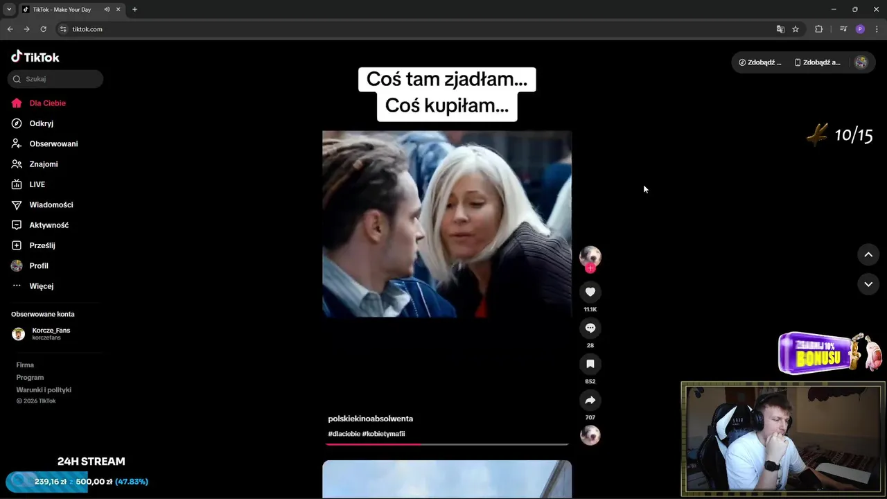Mute the TikTok tab audio
Screen dimensions: 887x499
click(107, 10)
